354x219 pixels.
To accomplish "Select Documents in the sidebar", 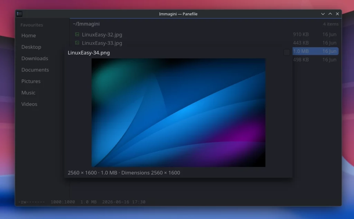I will point(35,70).
